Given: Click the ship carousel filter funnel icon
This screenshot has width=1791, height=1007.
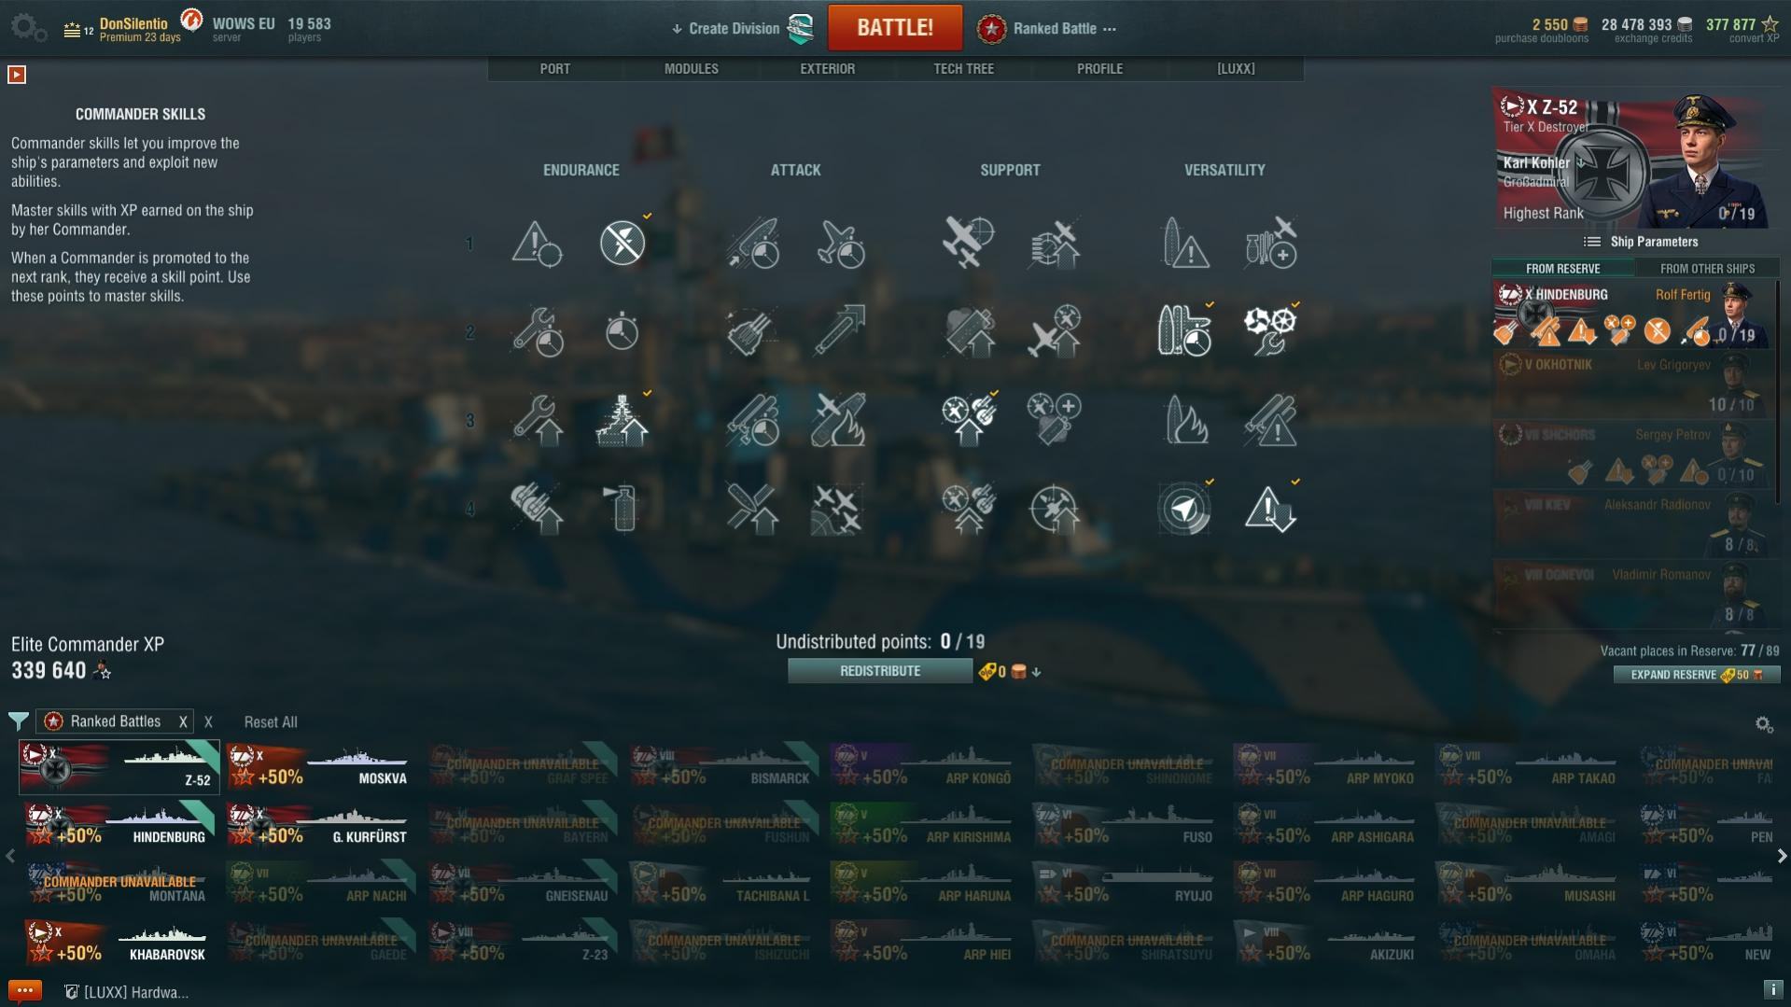Looking at the screenshot, I should 18,720.
